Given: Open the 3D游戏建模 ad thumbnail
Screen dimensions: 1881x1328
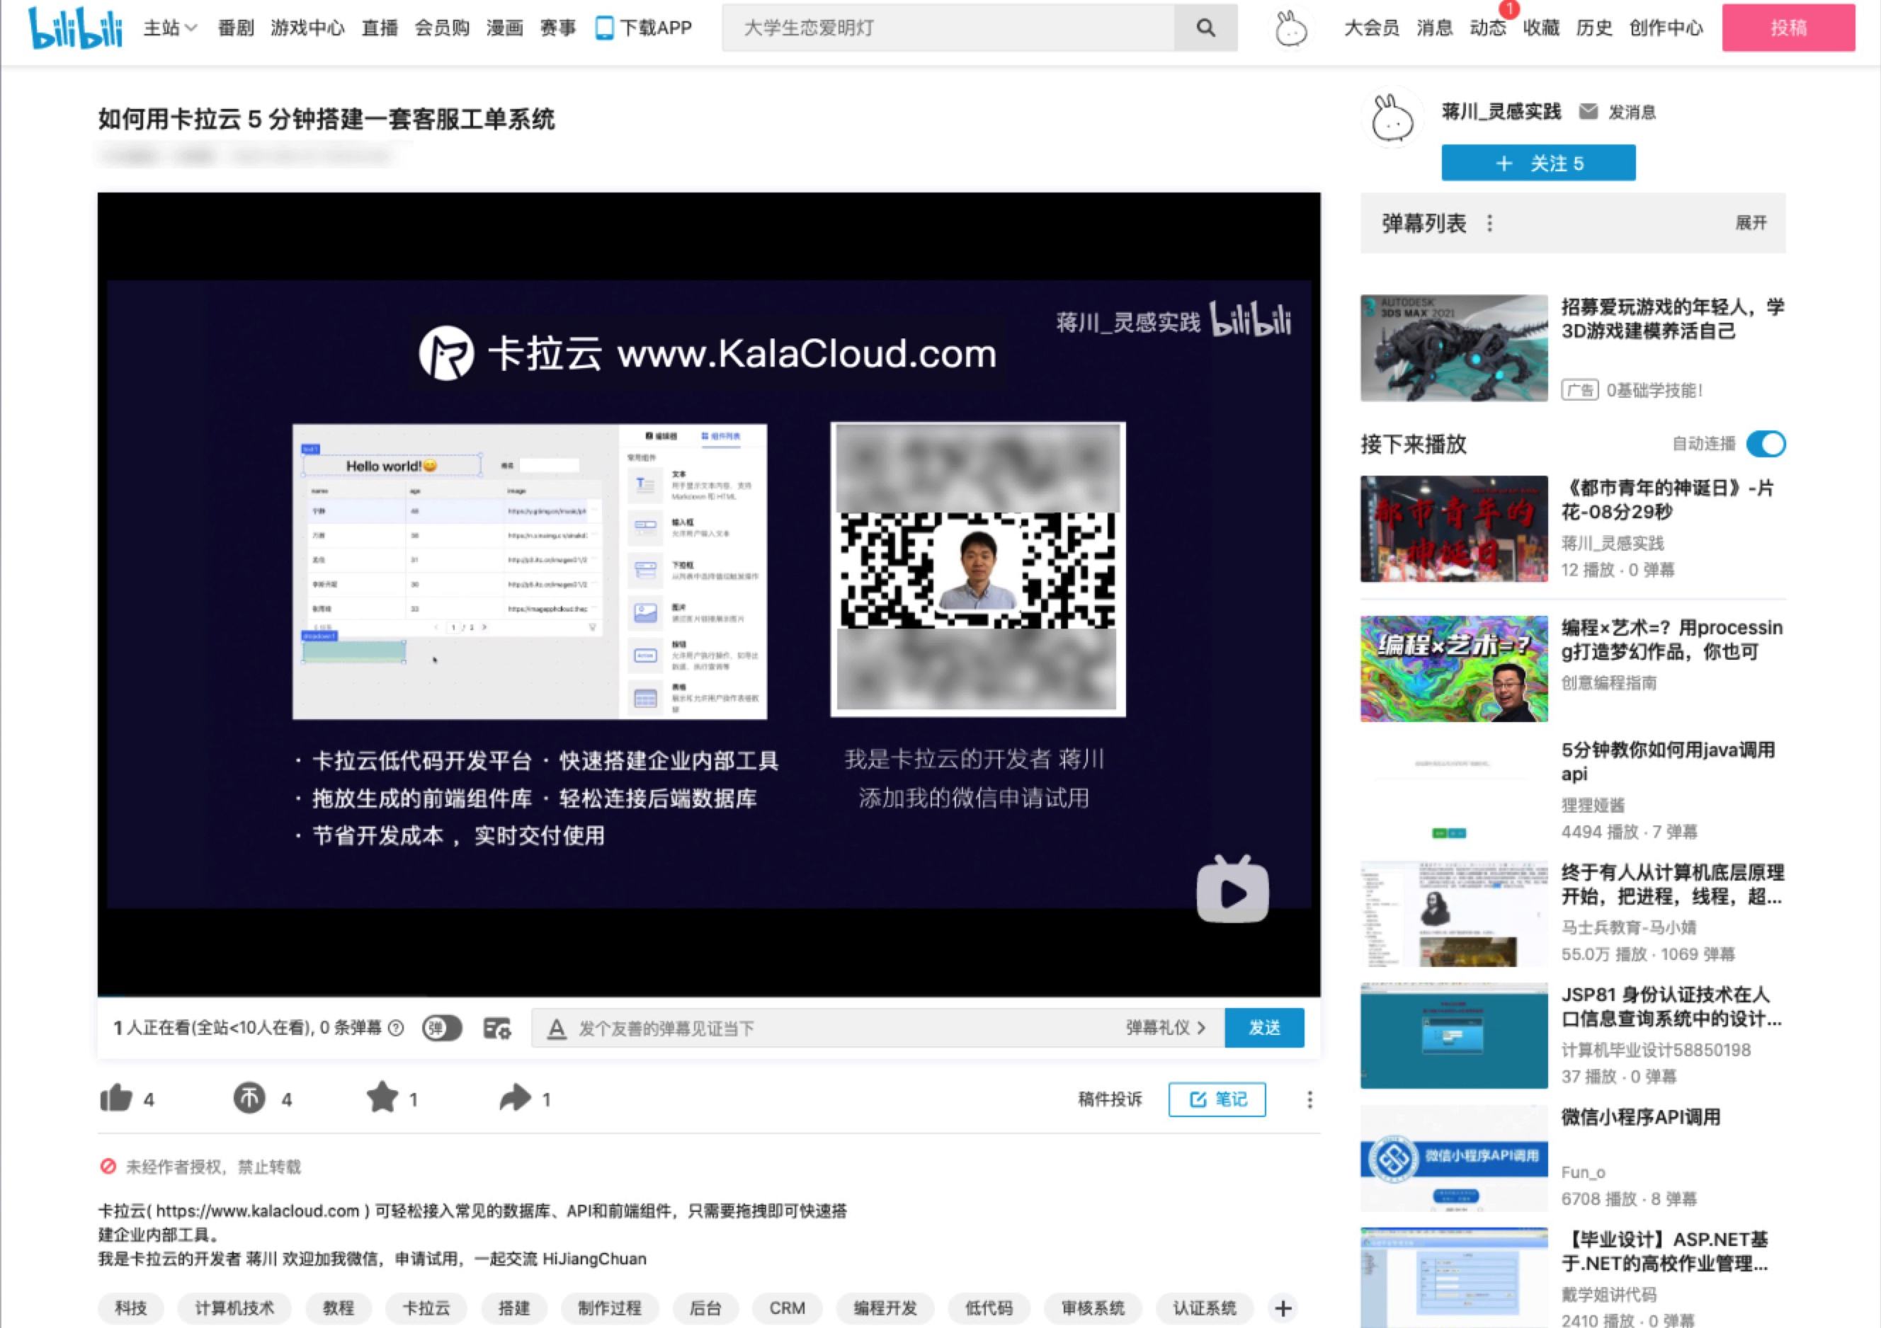Looking at the screenshot, I should [x=1454, y=348].
